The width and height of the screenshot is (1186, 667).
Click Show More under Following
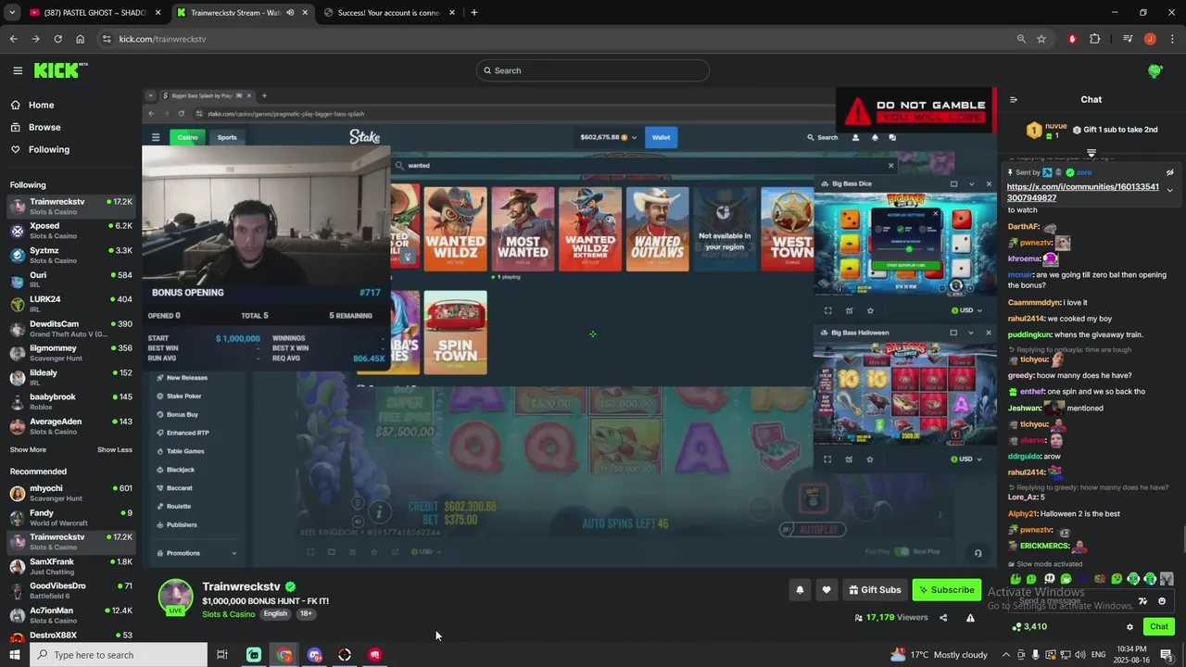pos(28,450)
